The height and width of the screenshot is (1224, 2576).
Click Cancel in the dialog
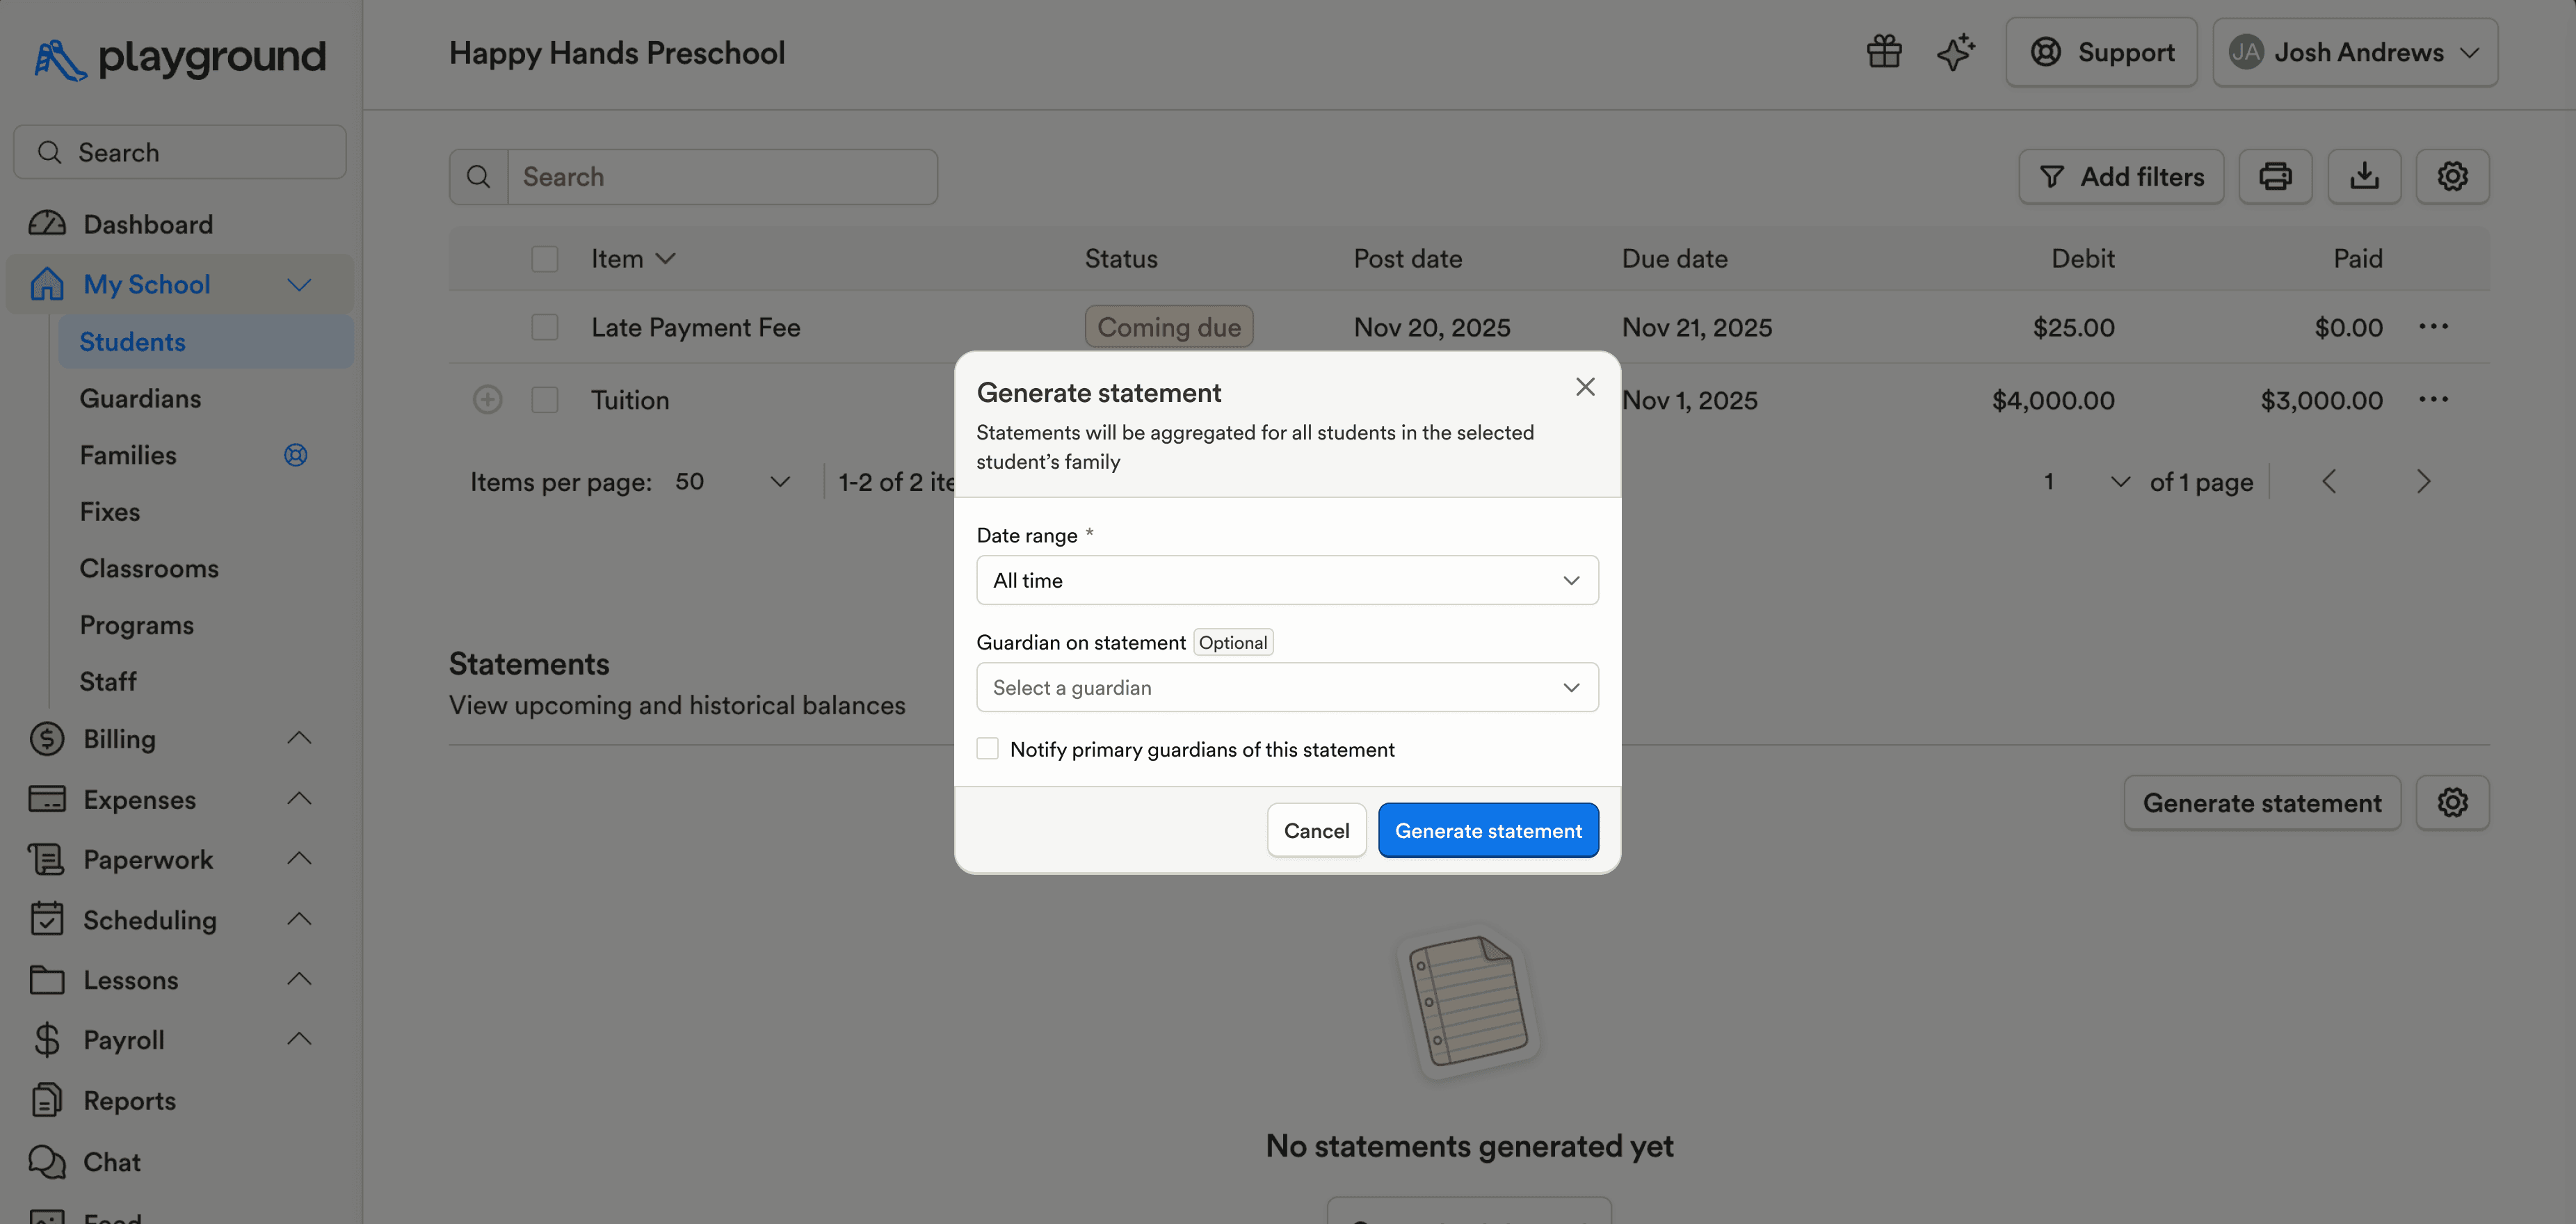[1316, 831]
